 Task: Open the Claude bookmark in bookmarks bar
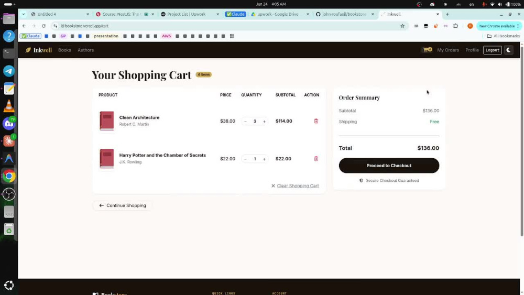pos(30,36)
